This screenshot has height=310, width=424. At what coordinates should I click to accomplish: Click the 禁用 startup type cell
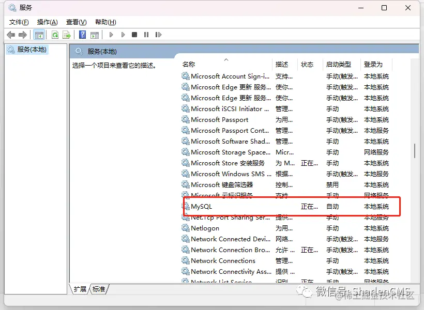332,185
